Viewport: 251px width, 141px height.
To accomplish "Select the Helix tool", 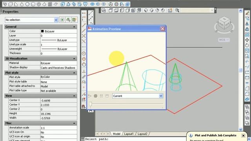I will click(x=50, y=4).
